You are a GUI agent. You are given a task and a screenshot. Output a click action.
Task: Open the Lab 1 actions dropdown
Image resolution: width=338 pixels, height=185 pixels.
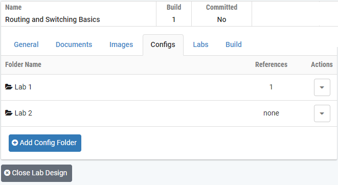click(322, 87)
